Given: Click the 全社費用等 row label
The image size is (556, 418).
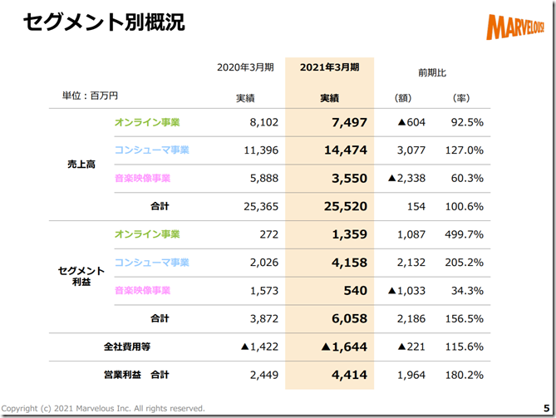Looking at the screenshot, I should point(127,347).
